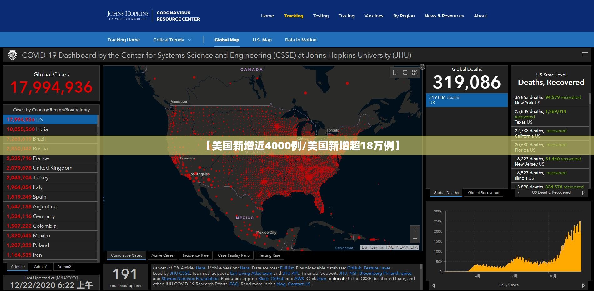Select the Testing Rate map tab

click(x=269, y=255)
